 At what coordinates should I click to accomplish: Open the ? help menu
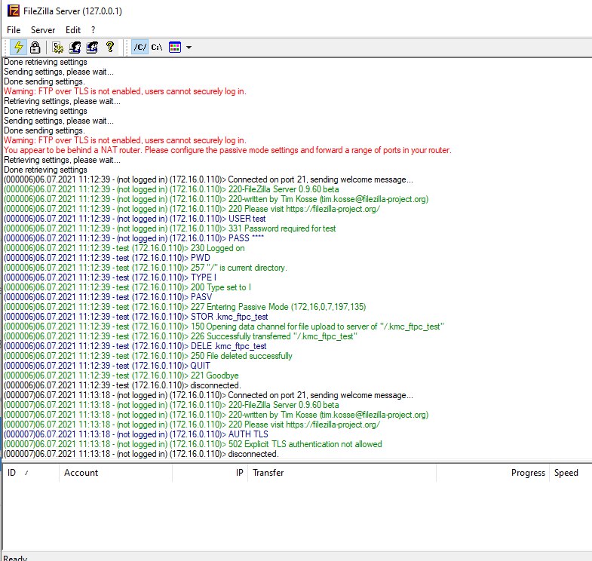click(x=94, y=30)
